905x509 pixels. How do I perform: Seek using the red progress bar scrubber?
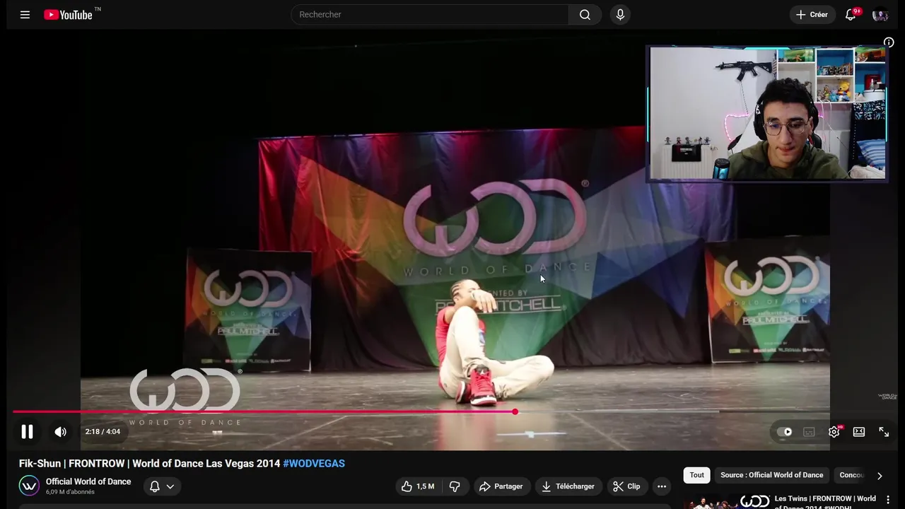pos(515,411)
